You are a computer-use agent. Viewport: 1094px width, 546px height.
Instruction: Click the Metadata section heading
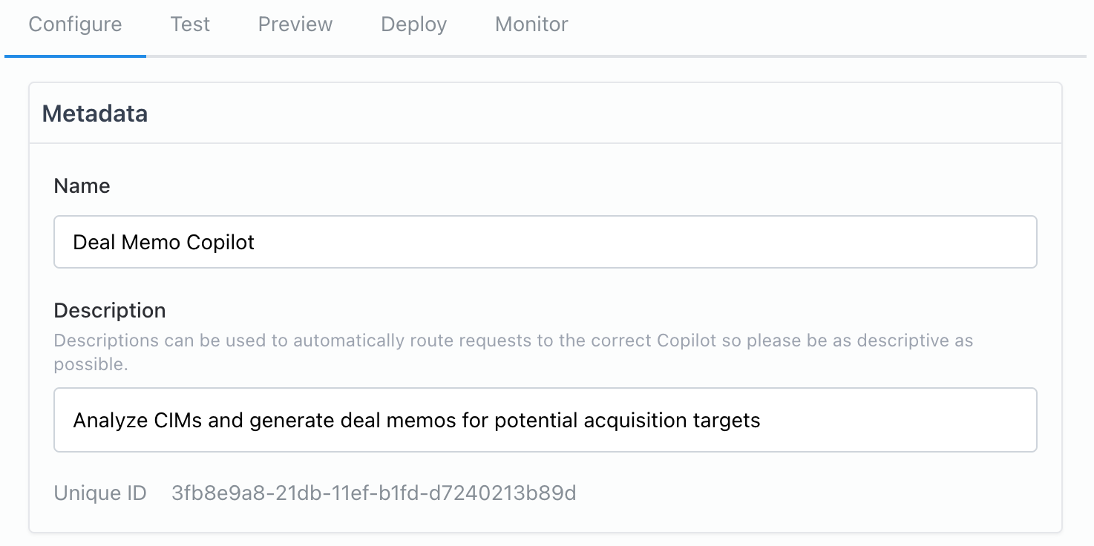[95, 114]
